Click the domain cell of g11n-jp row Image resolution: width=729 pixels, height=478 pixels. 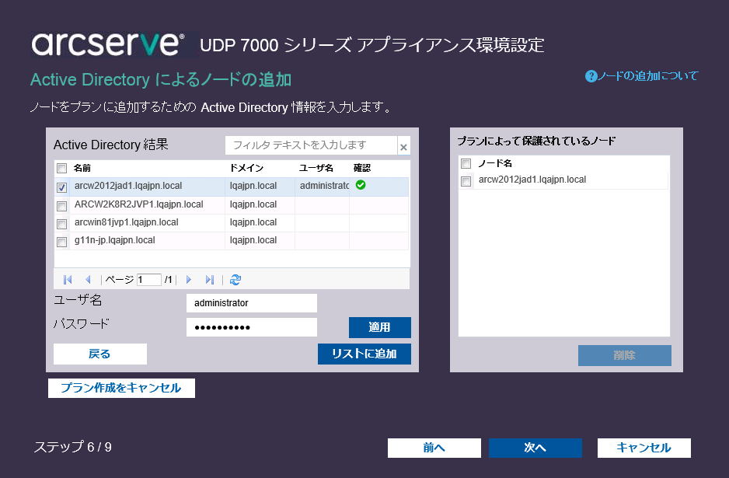click(x=253, y=240)
